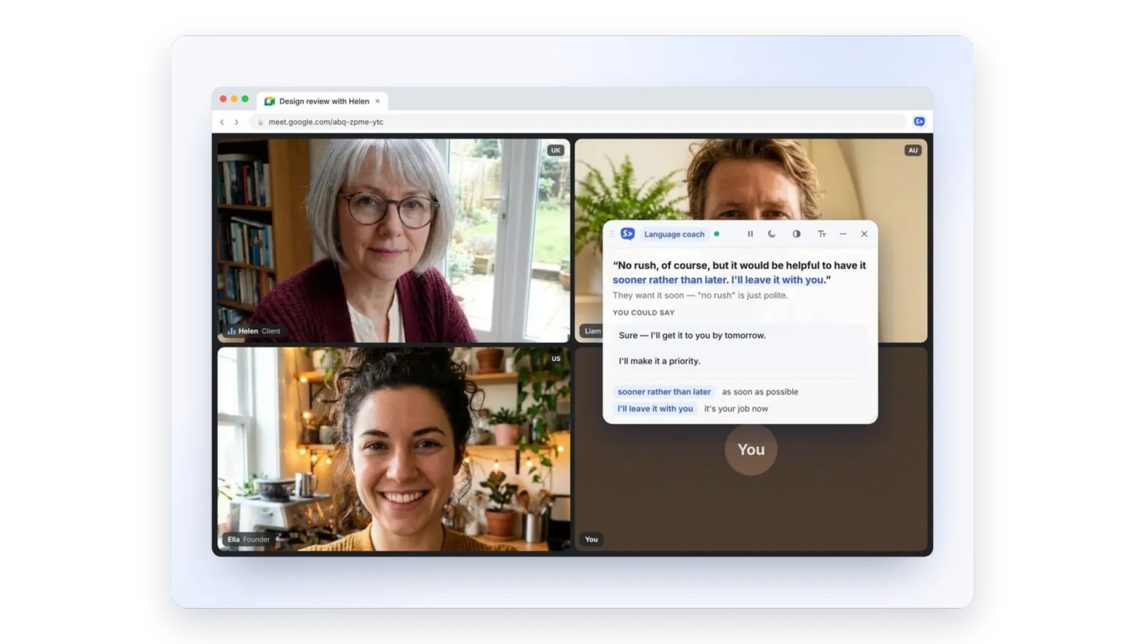The height and width of the screenshot is (644, 1145).
Task: Click the yellow window minimize button
Action: (x=234, y=99)
